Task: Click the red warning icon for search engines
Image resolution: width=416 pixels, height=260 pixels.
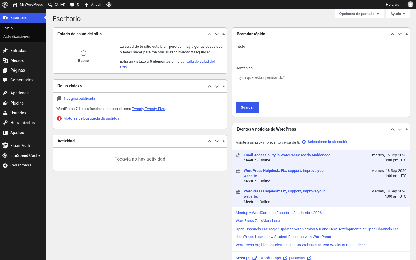Action: tap(59, 118)
